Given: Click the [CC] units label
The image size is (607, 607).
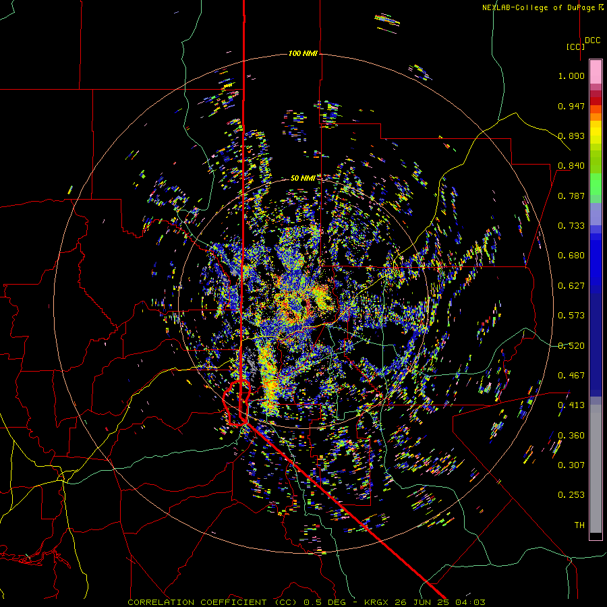Looking at the screenshot, I should point(575,47).
